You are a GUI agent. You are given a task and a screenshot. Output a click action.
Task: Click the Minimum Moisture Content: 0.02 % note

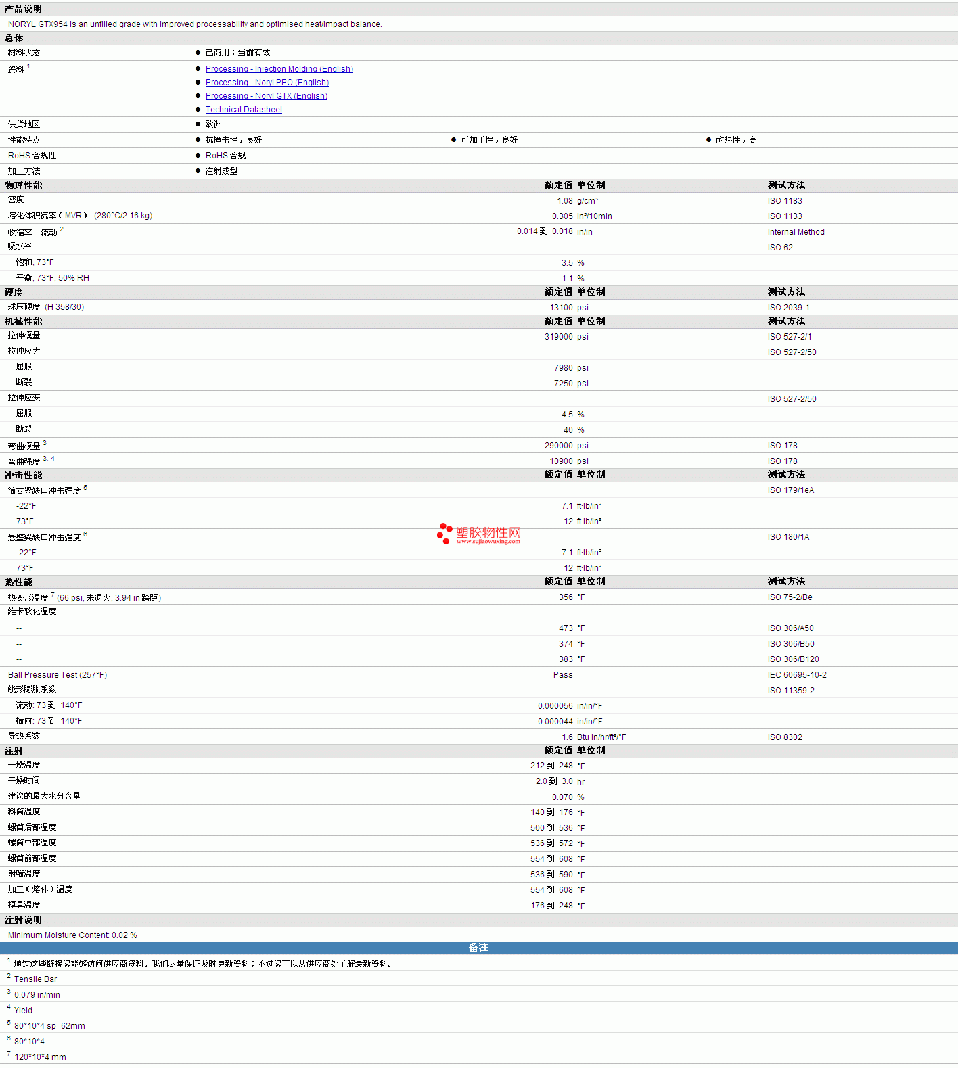(72, 935)
